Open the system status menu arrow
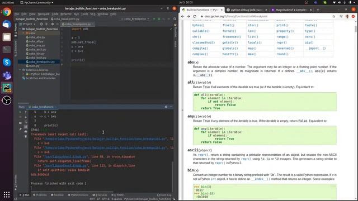Viewport: 358px width, 201px height. (x=354, y=2)
